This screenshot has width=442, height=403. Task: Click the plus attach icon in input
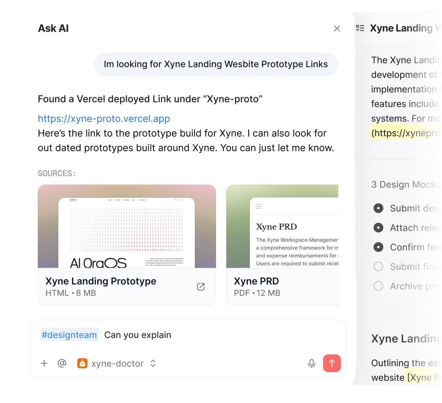44,363
